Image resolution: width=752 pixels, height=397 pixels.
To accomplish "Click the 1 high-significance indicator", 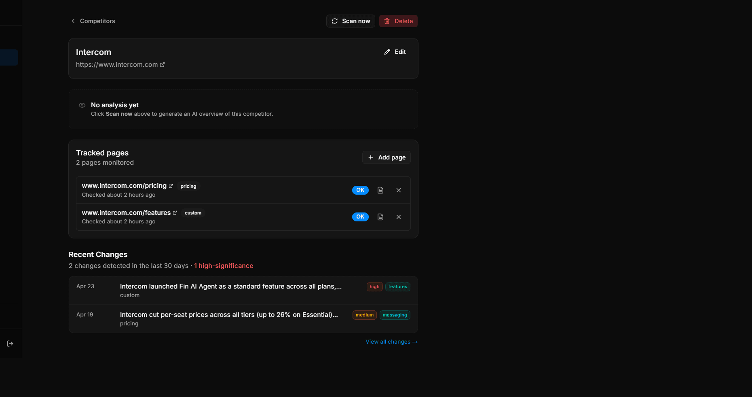I will pyautogui.click(x=224, y=266).
